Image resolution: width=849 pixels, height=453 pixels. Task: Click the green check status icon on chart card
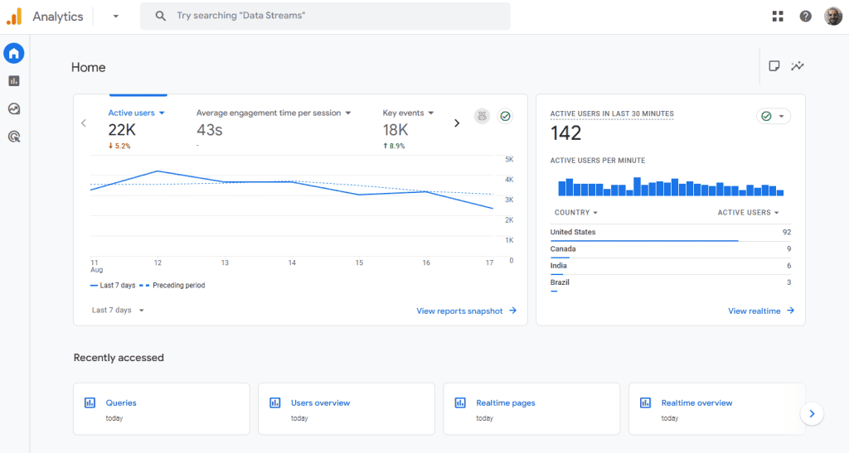pos(505,117)
